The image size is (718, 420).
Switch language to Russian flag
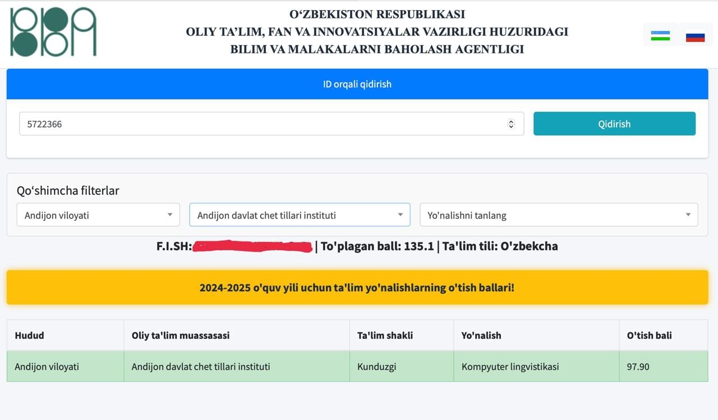(x=695, y=37)
